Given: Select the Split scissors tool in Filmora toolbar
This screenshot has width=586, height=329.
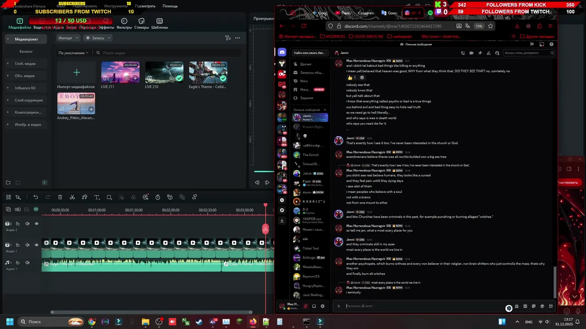Looking at the screenshot, I should 72,197.
